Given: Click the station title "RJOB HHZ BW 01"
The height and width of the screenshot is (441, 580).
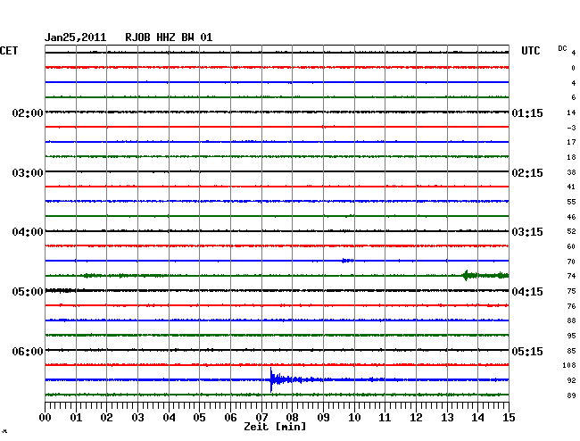Looking at the screenshot, I should (169, 37).
